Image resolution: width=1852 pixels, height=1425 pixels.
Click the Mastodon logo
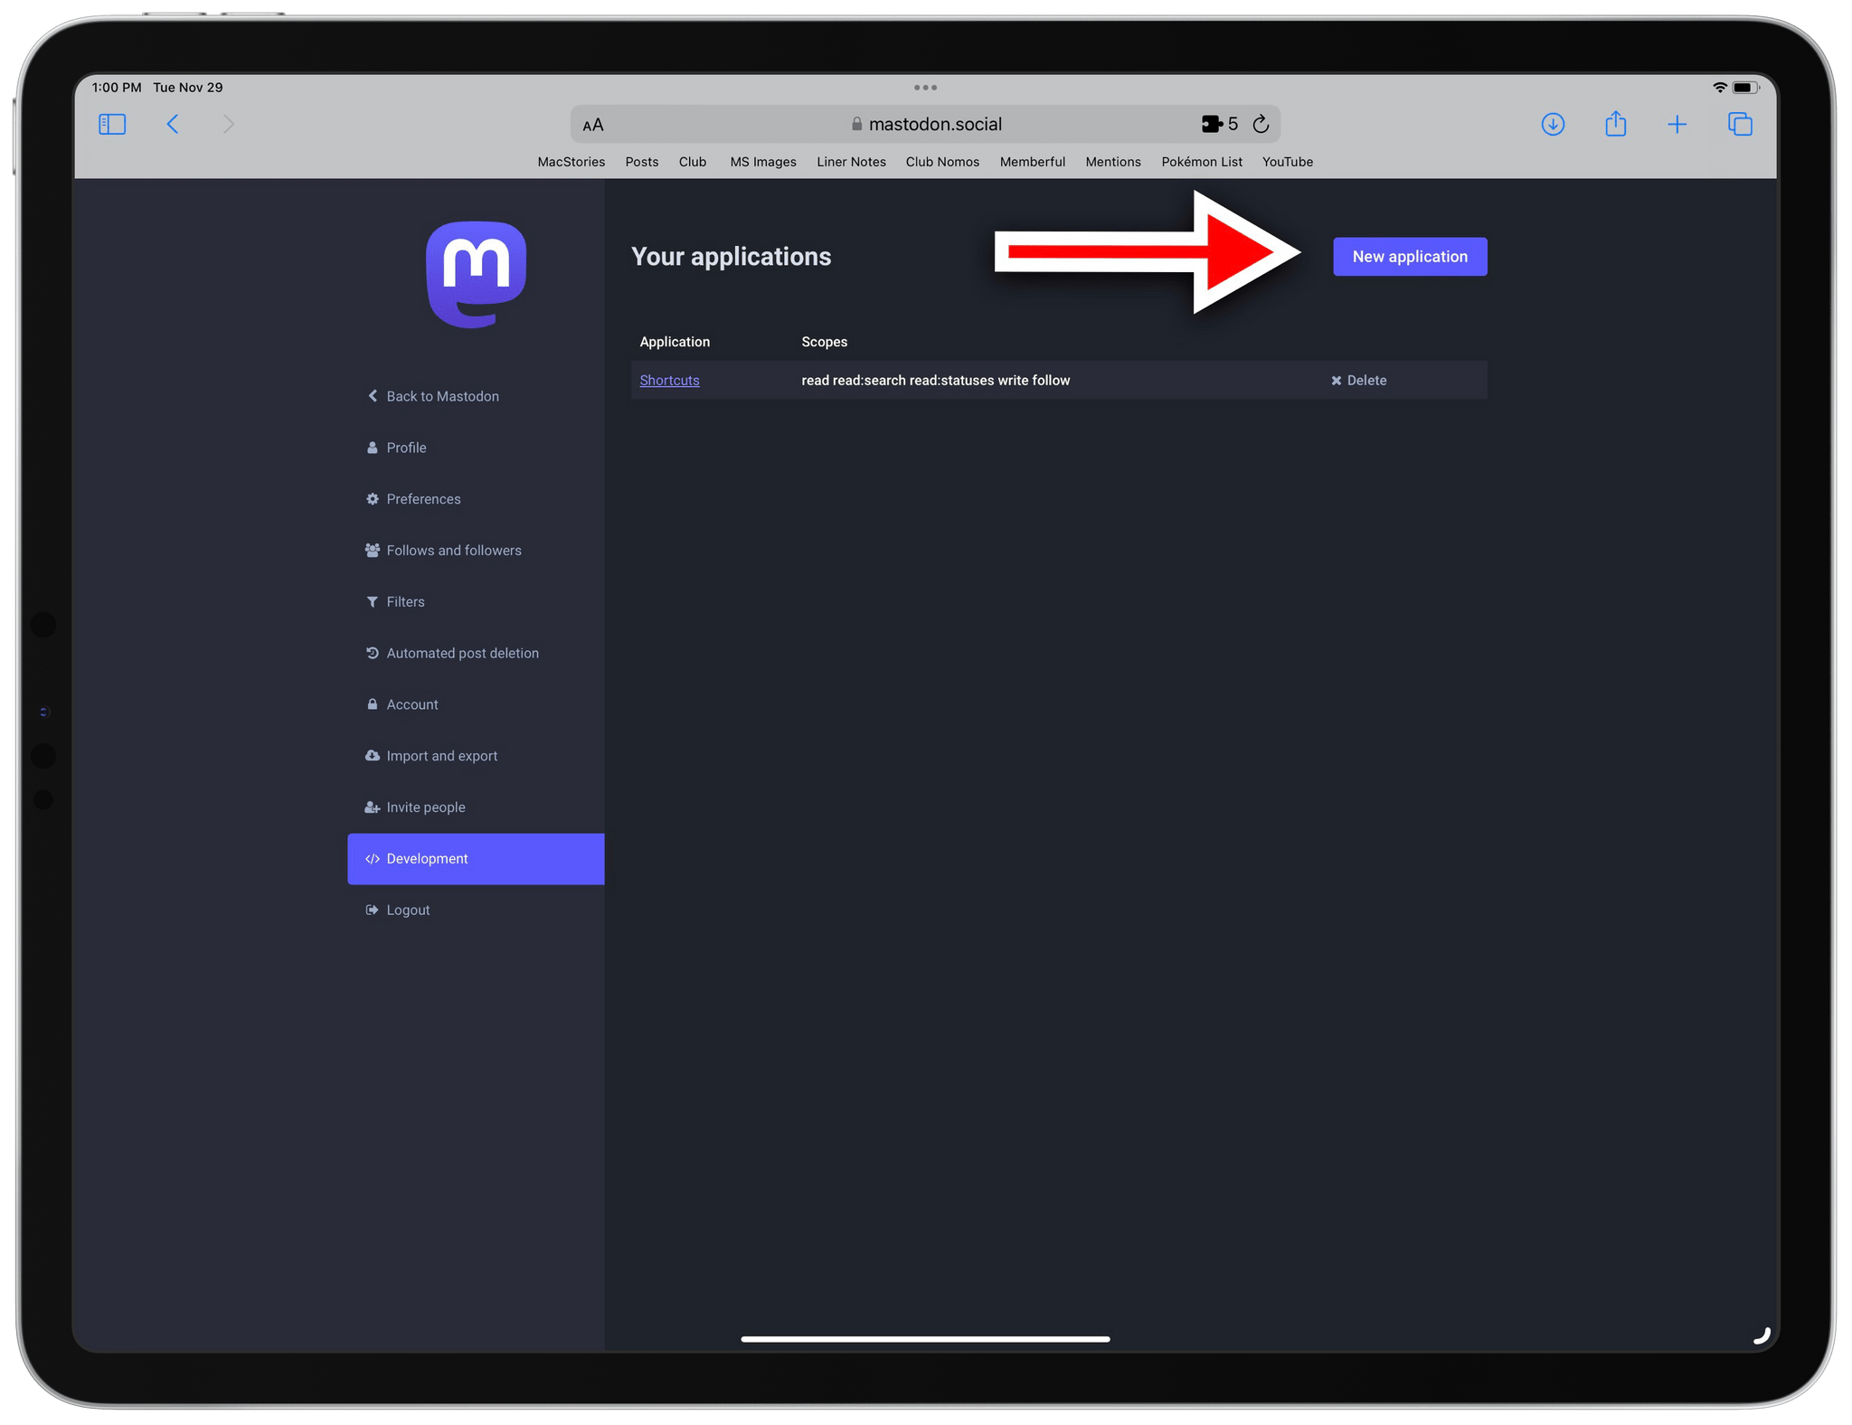click(x=476, y=274)
